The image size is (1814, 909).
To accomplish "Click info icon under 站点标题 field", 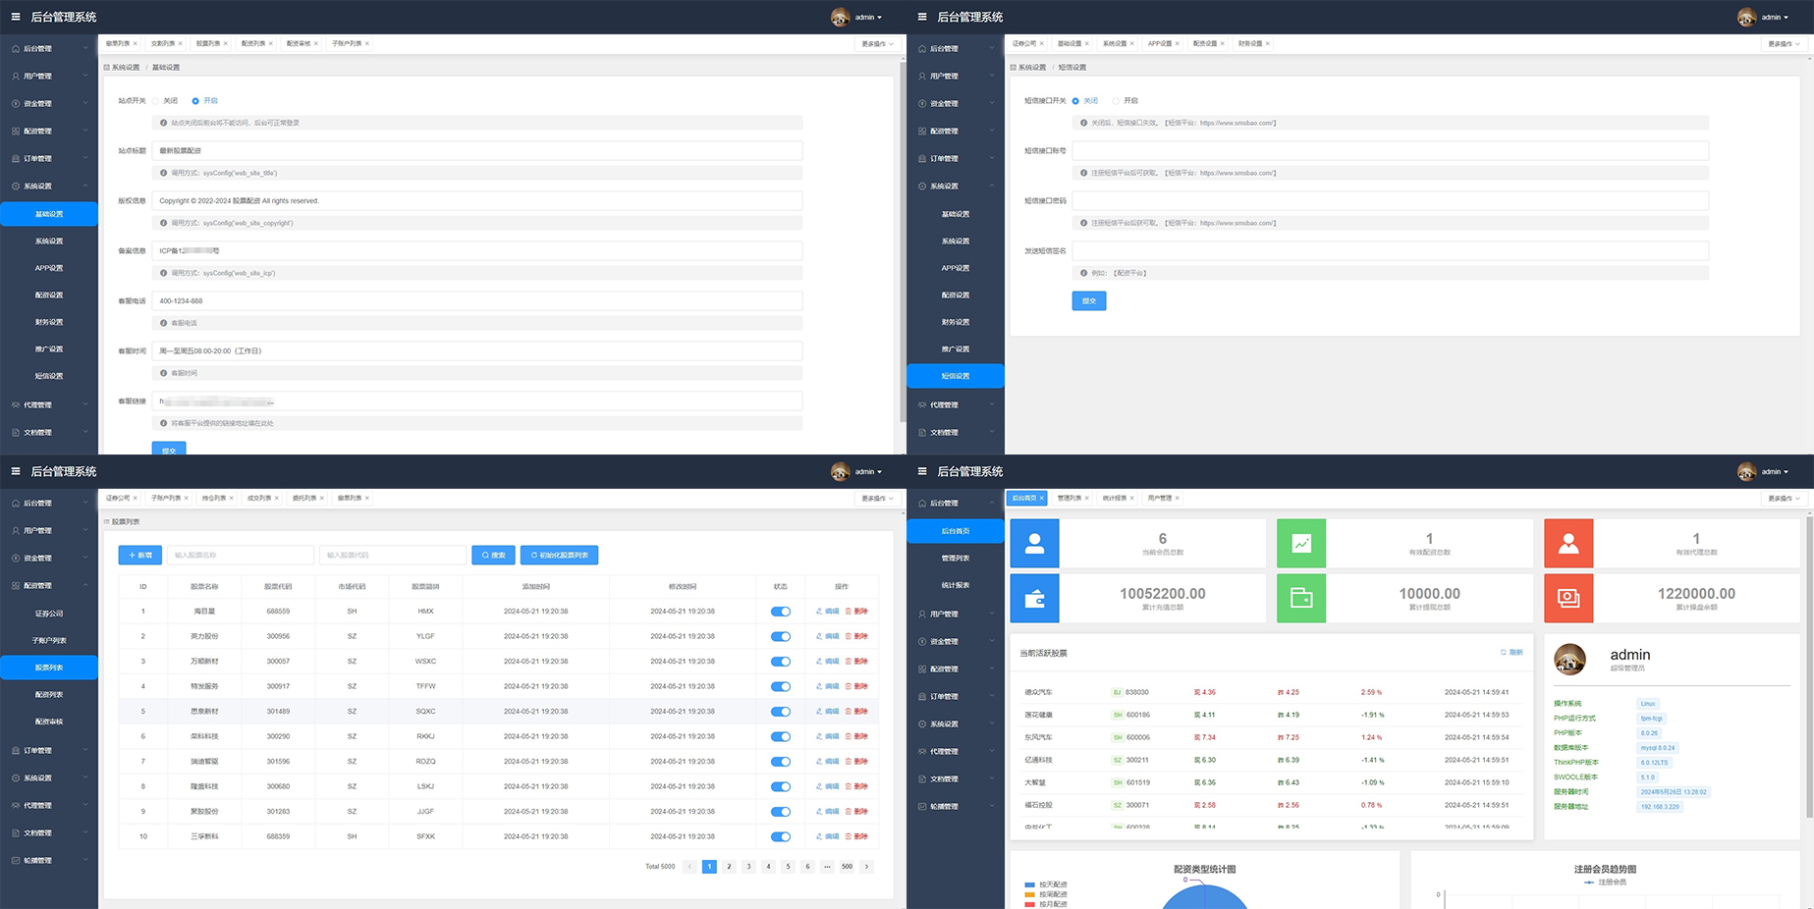I will tap(163, 173).
